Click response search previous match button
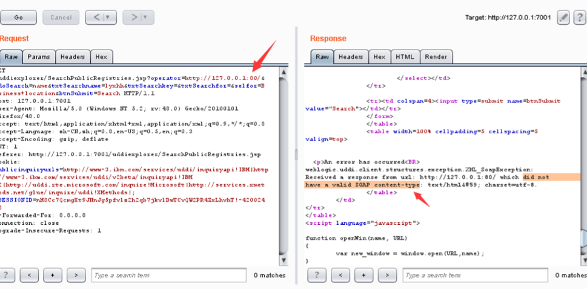Screen dimensions: 587x289 coord(340,275)
